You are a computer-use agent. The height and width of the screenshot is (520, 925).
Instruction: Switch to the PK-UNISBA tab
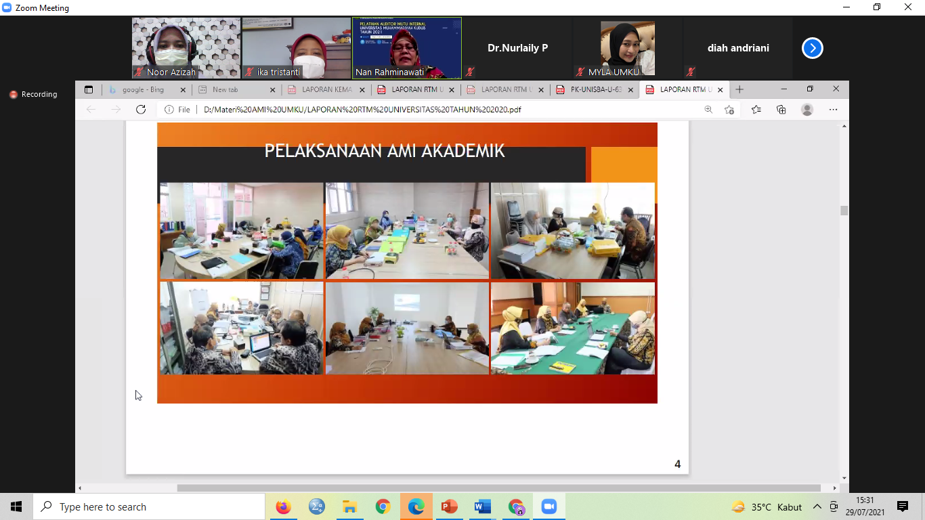(596, 89)
